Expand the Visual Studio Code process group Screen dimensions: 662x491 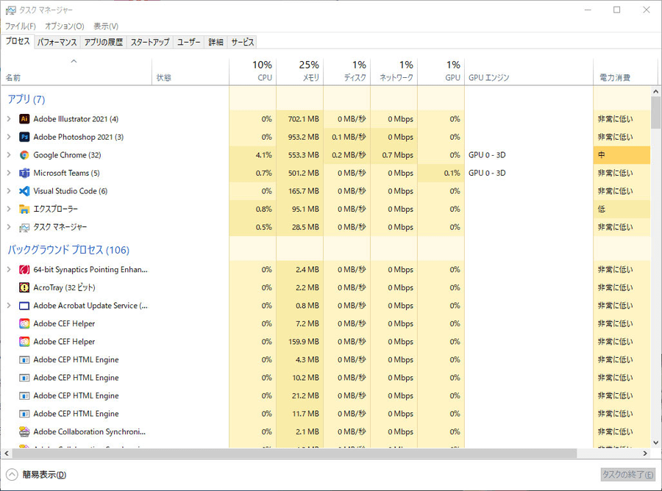(9, 191)
